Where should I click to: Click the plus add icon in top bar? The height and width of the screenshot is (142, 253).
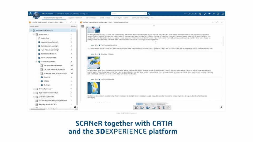click(x=209, y=14)
